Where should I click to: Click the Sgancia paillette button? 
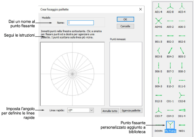[x=131, y=110]
